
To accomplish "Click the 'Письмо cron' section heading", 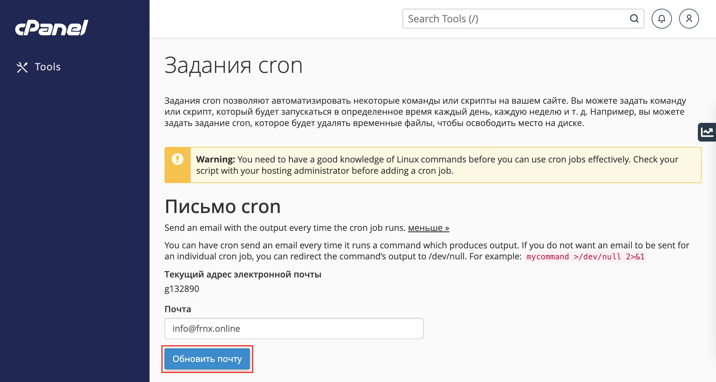I will tap(223, 206).
